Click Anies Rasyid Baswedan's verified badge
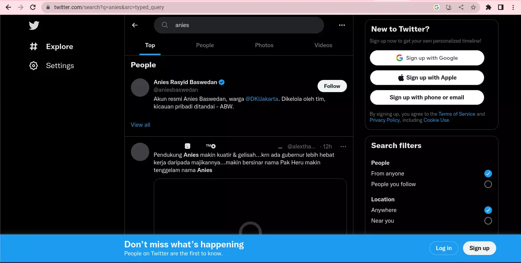Screen dimensions: 521x263 pos(222,82)
